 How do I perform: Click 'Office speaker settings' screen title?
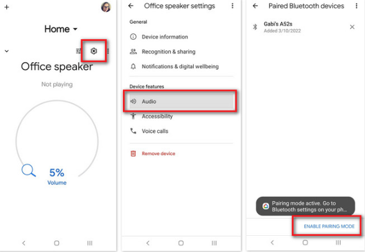pos(179,6)
